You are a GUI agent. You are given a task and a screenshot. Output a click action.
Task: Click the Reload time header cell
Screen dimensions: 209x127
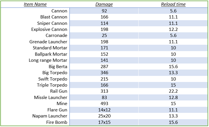click(x=173, y=4)
